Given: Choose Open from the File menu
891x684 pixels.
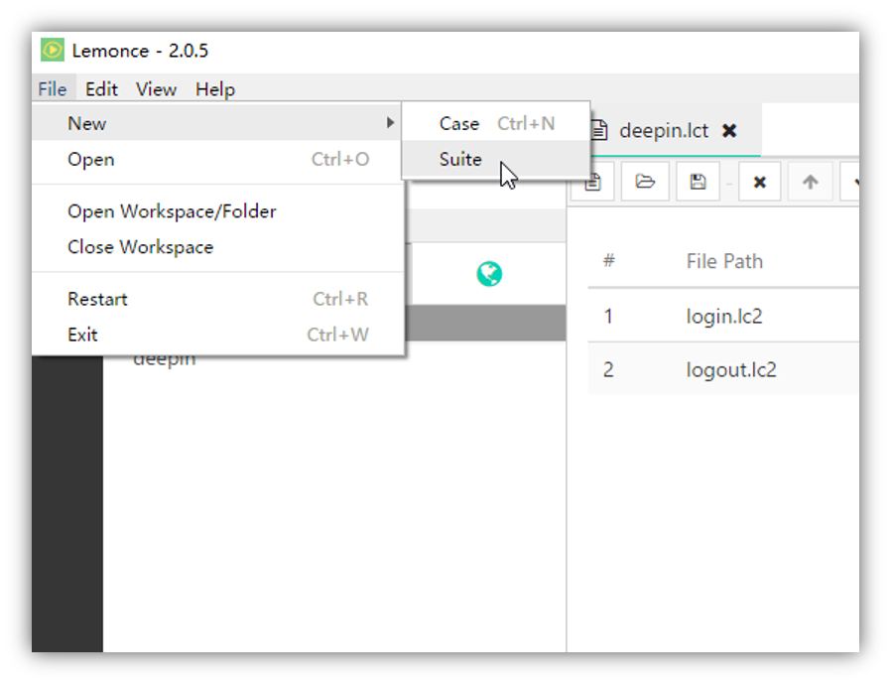Looking at the screenshot, I should point(217,159).
